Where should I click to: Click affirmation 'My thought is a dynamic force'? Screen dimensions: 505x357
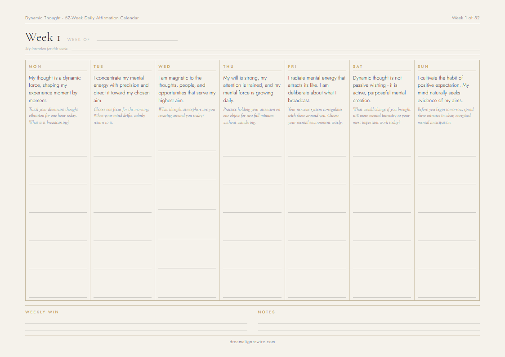55,89
